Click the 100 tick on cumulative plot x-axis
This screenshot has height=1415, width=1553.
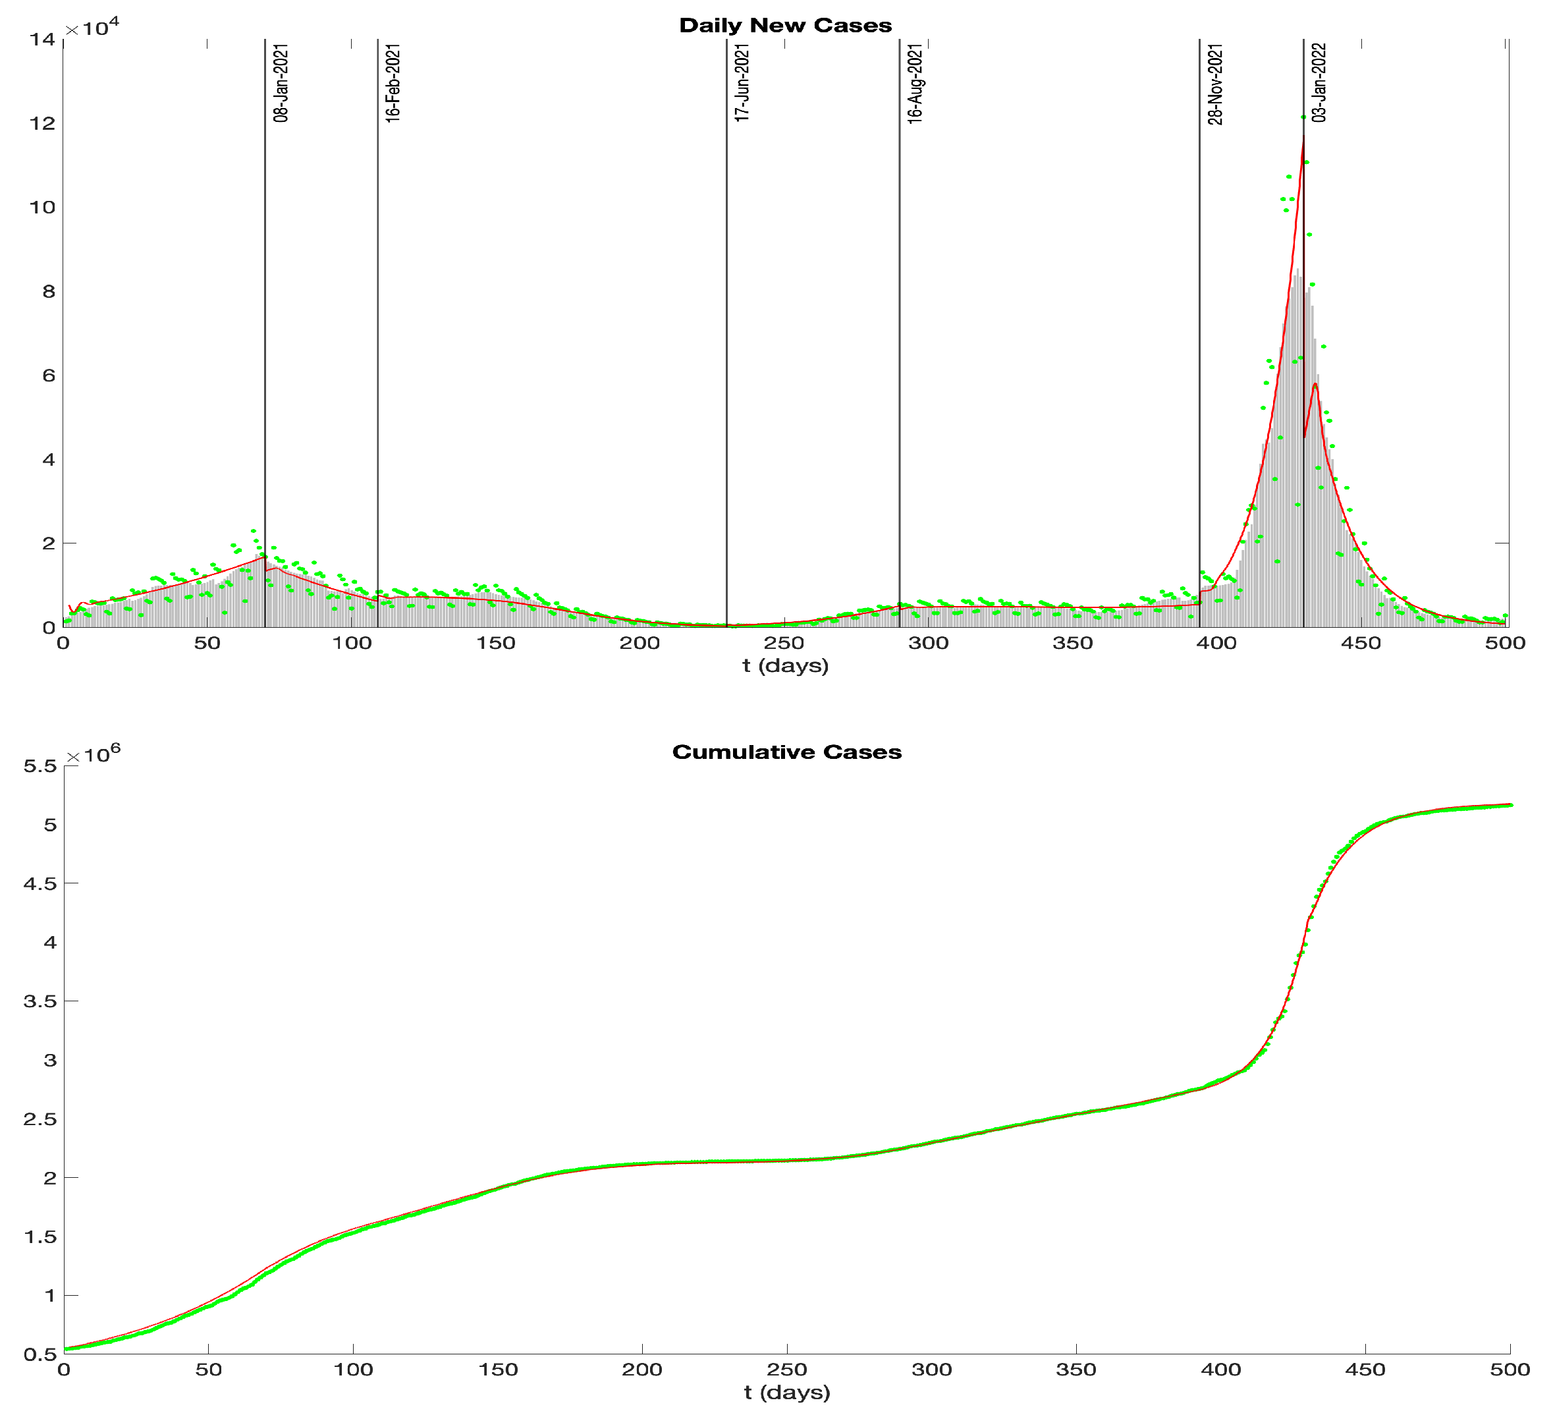point(353,1370)
